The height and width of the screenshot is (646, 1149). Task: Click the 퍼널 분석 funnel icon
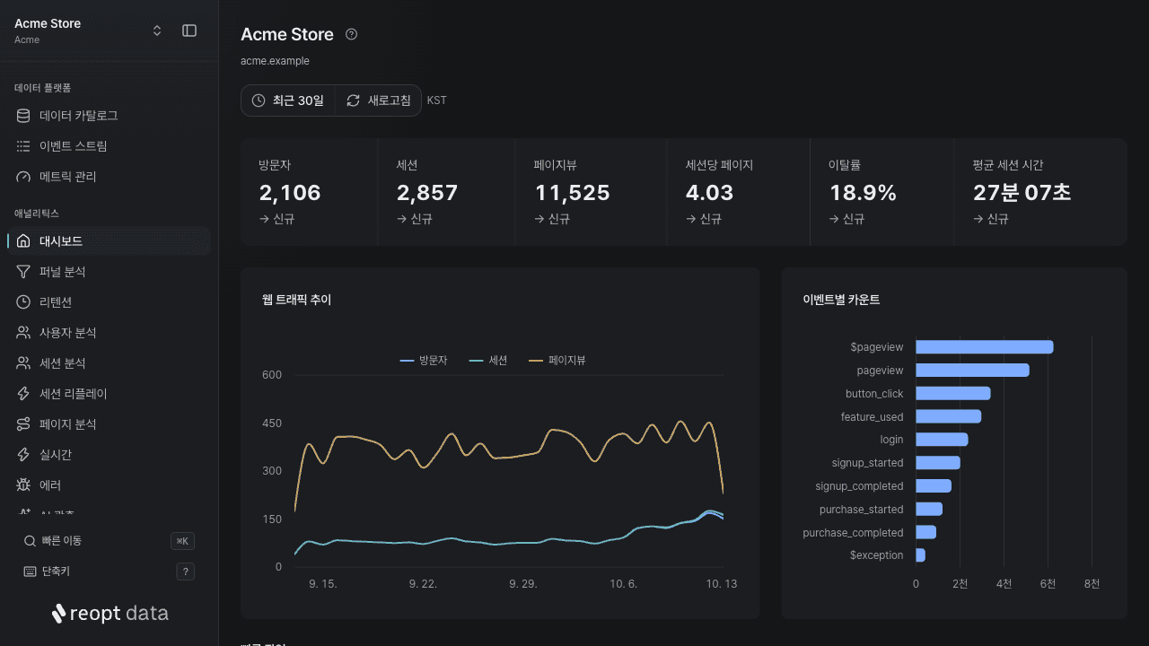pyautogui.click(x=23, y=272)
